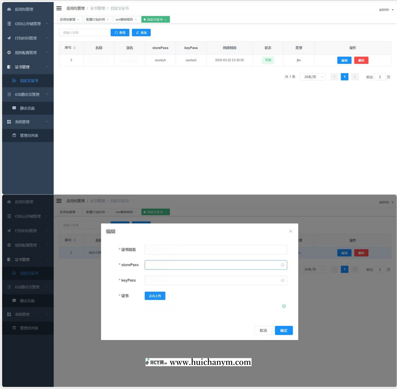Click the check icon inside the keyPass field
The height and width of the screenshot is (389, 397).
(x=283, y=281)
